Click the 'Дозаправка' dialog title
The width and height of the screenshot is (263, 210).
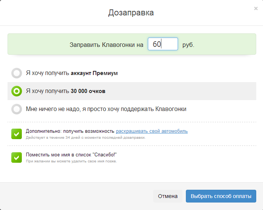[131, 13]
